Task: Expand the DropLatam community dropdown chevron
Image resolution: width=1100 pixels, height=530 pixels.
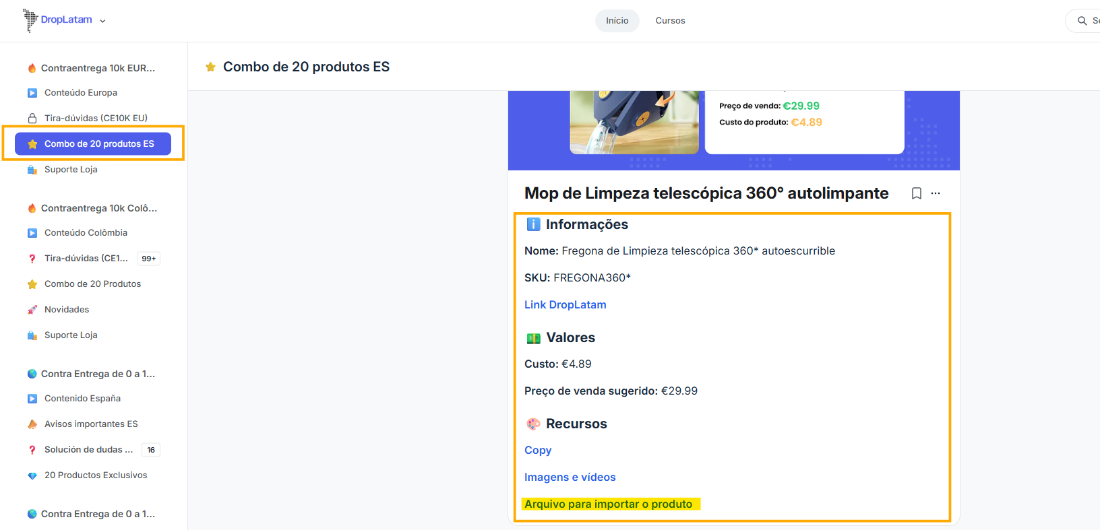Action: 102,21
